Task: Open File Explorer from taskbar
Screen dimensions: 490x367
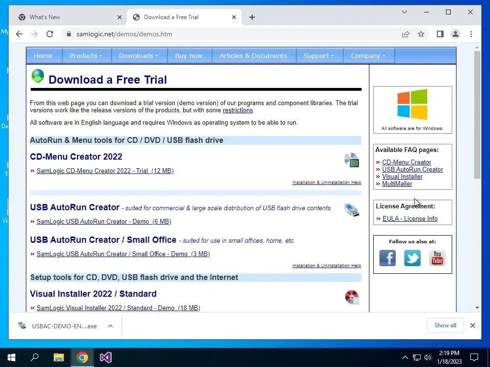Action: 58,357
